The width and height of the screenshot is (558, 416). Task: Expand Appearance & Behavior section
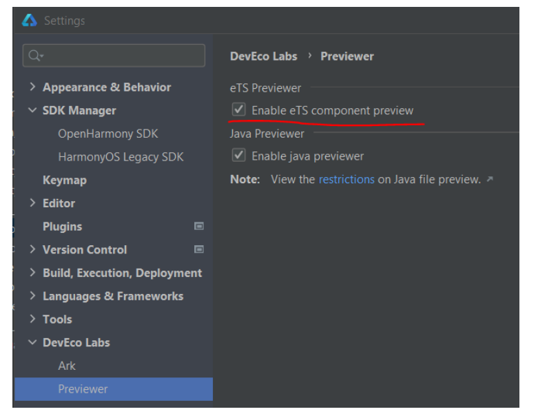[x=32, y=87]
